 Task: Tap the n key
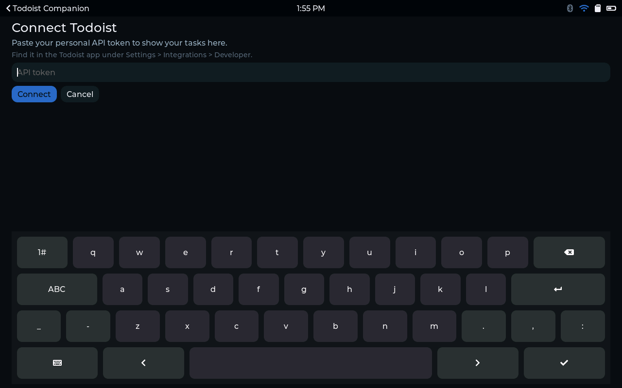(x=385, y=326)
